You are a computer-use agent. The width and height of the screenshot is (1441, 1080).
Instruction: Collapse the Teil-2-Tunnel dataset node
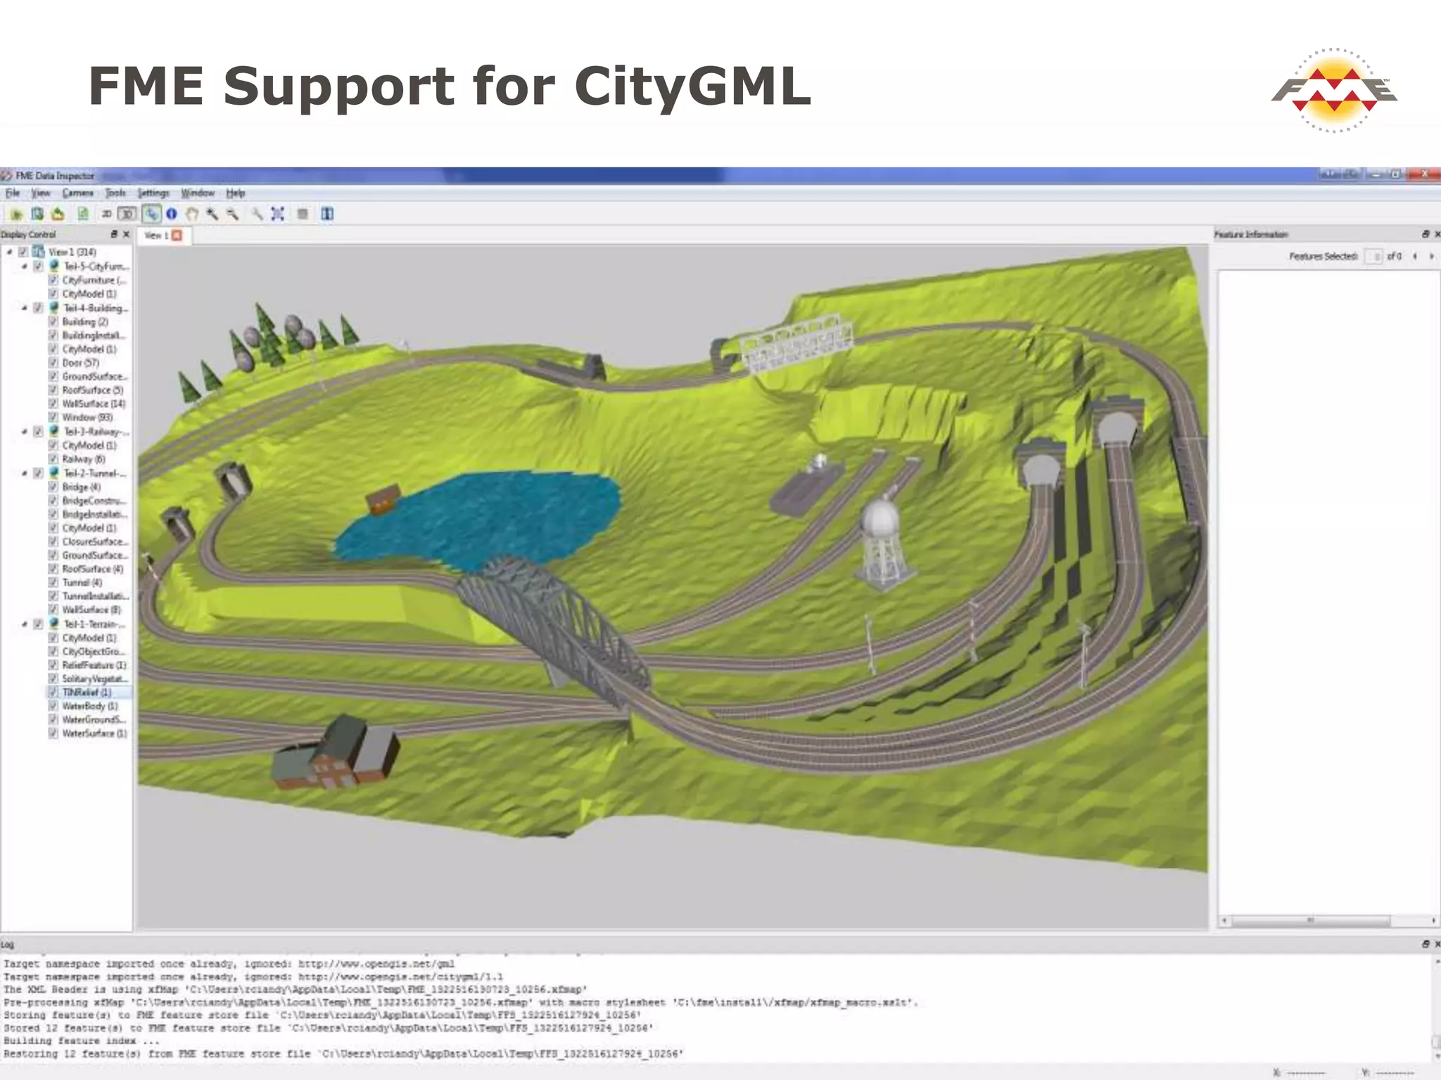pyautogui.click(x=25, y=473)
